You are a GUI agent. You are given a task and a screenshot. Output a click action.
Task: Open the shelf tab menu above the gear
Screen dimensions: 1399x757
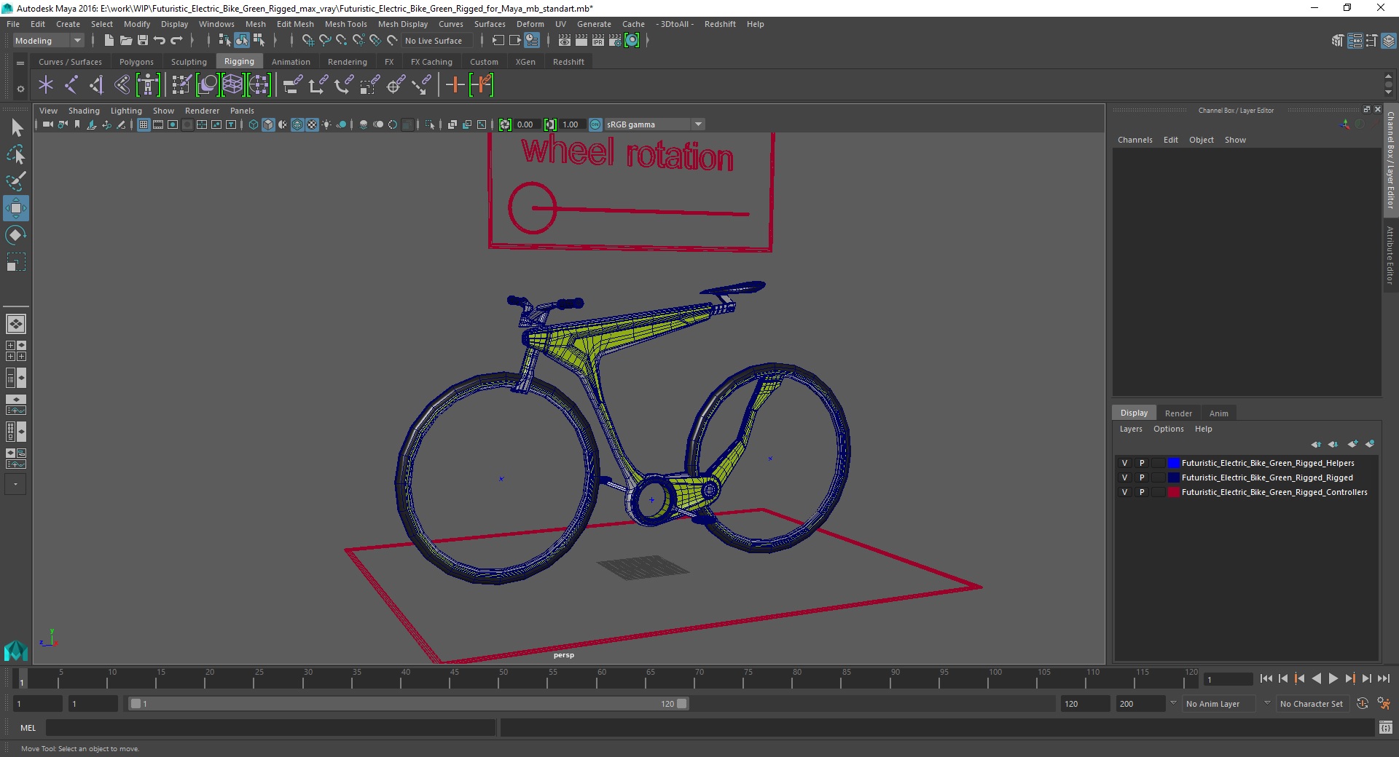20,63
